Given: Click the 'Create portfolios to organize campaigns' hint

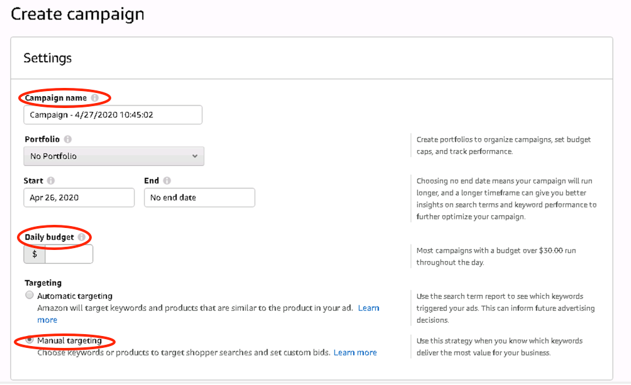Looking at the screenshot, I should (503, 146).
